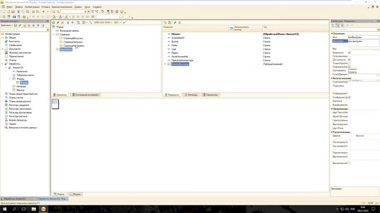Toggle the РазрешитьИзм... checkbox

pyautogui.click(x=349, y=67)
